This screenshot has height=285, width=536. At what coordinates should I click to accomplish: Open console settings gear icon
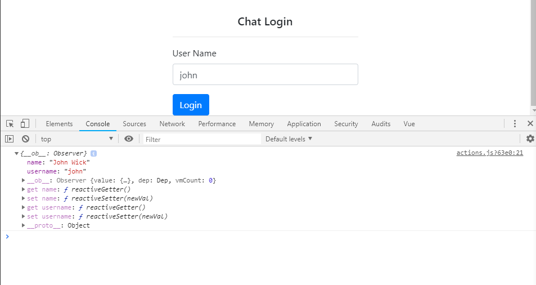530,139
